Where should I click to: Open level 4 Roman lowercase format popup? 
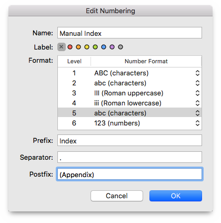click(x=197, y=103)
